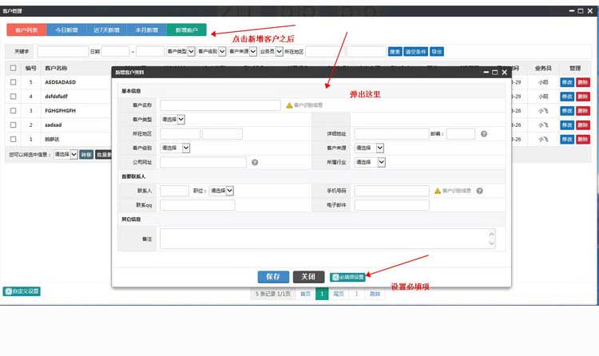Toggle the select-all checkbox in table header
The width and height of the screenshot is (599, 356).
click(x=13, y=69)
